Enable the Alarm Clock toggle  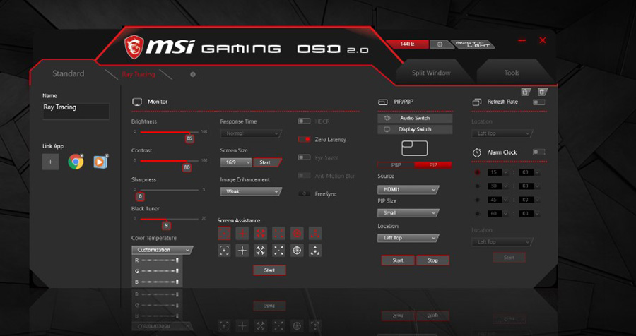coord(538,152)
